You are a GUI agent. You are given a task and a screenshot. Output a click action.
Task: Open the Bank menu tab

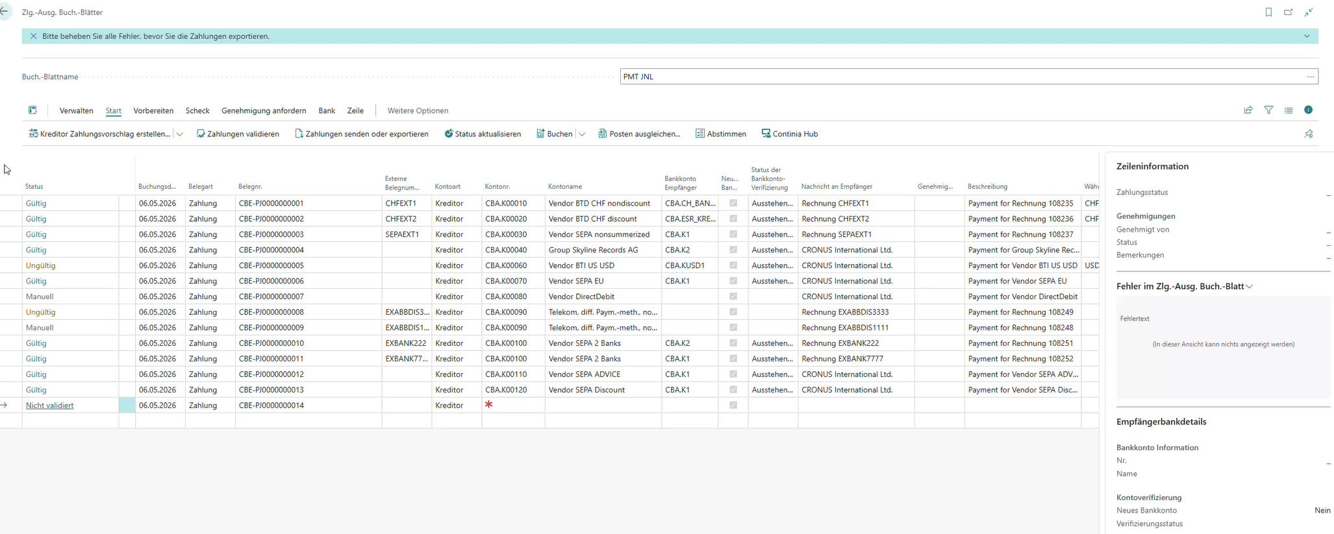coord(327,111)
